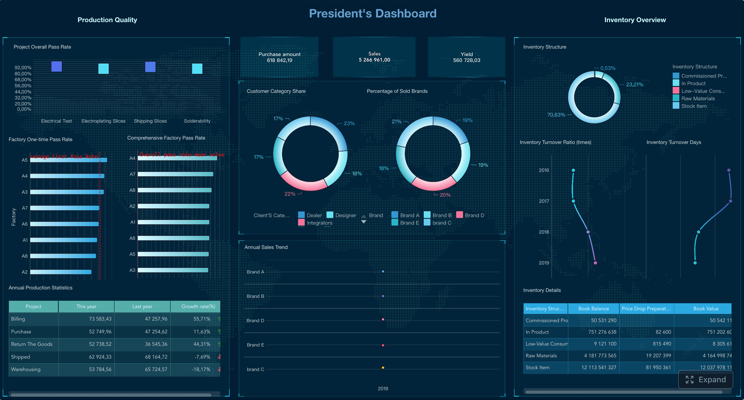Click the Brand A legend icon
The height and width of the screenshot is (400, 744).
pyautogui.click(x=395, y=215)
